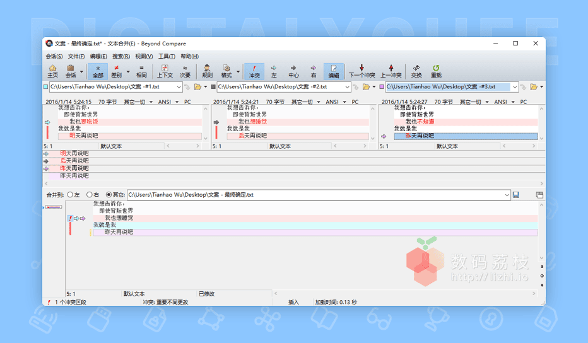Click the right file purple color square
The image size is (588, 343).
coord(382,87)
